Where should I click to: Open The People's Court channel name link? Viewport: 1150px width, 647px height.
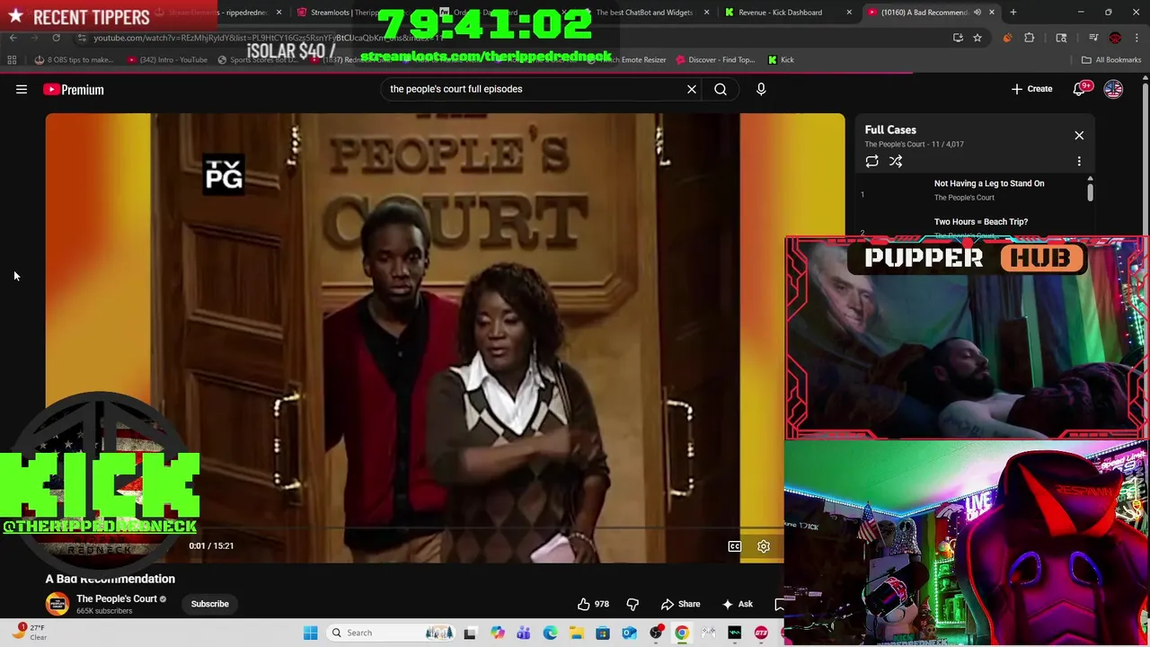(x=117, y=598)
